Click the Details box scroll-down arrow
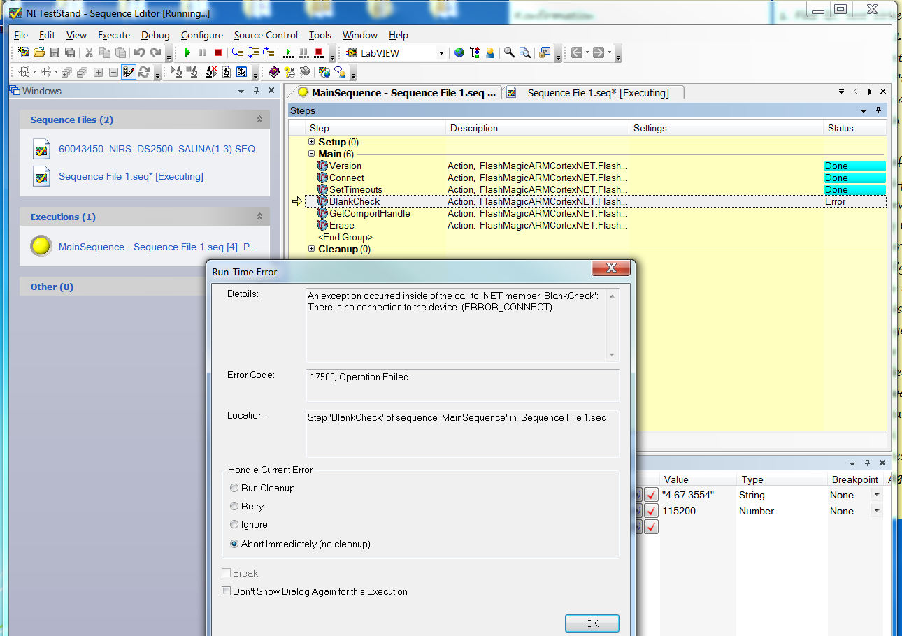Viewport: 902px width, 636px height. coord(613,355)
